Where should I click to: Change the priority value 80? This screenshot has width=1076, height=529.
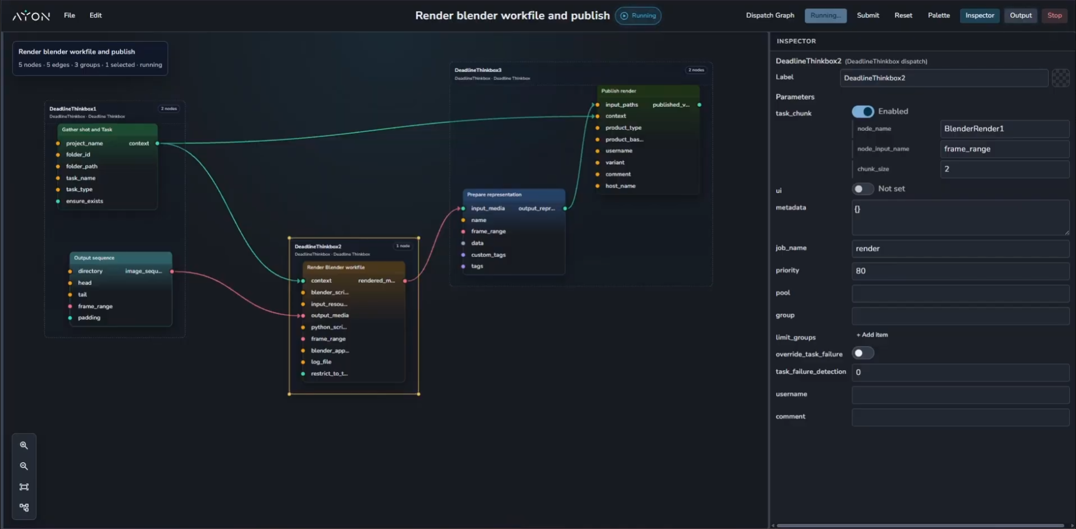pos(960,271)
